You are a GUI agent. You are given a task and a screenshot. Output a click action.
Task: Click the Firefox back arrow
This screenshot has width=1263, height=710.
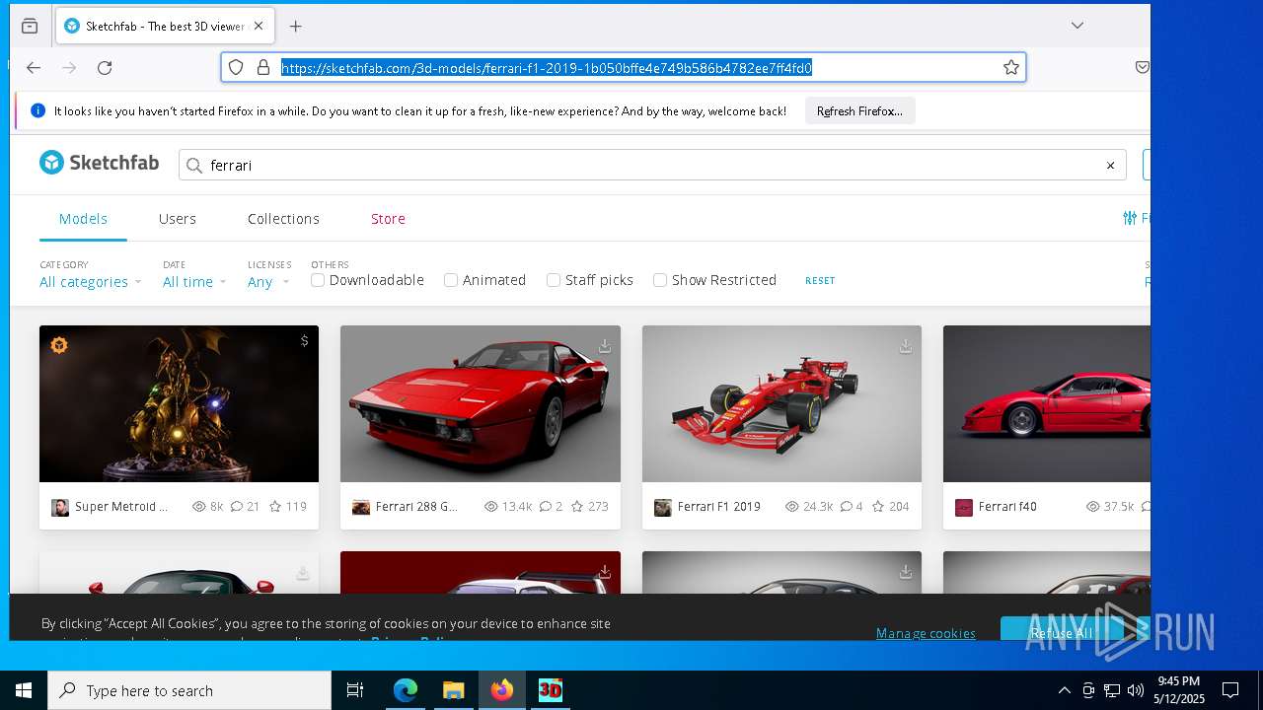point(34,67)
